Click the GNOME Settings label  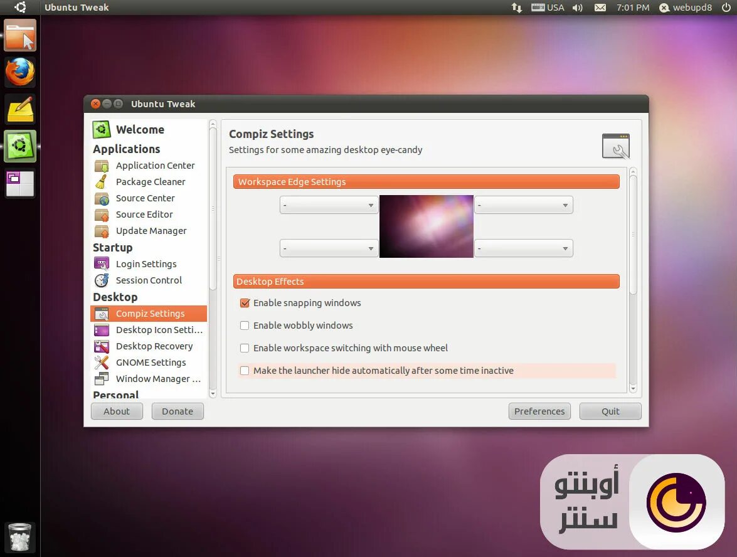(x=151, y=363)
